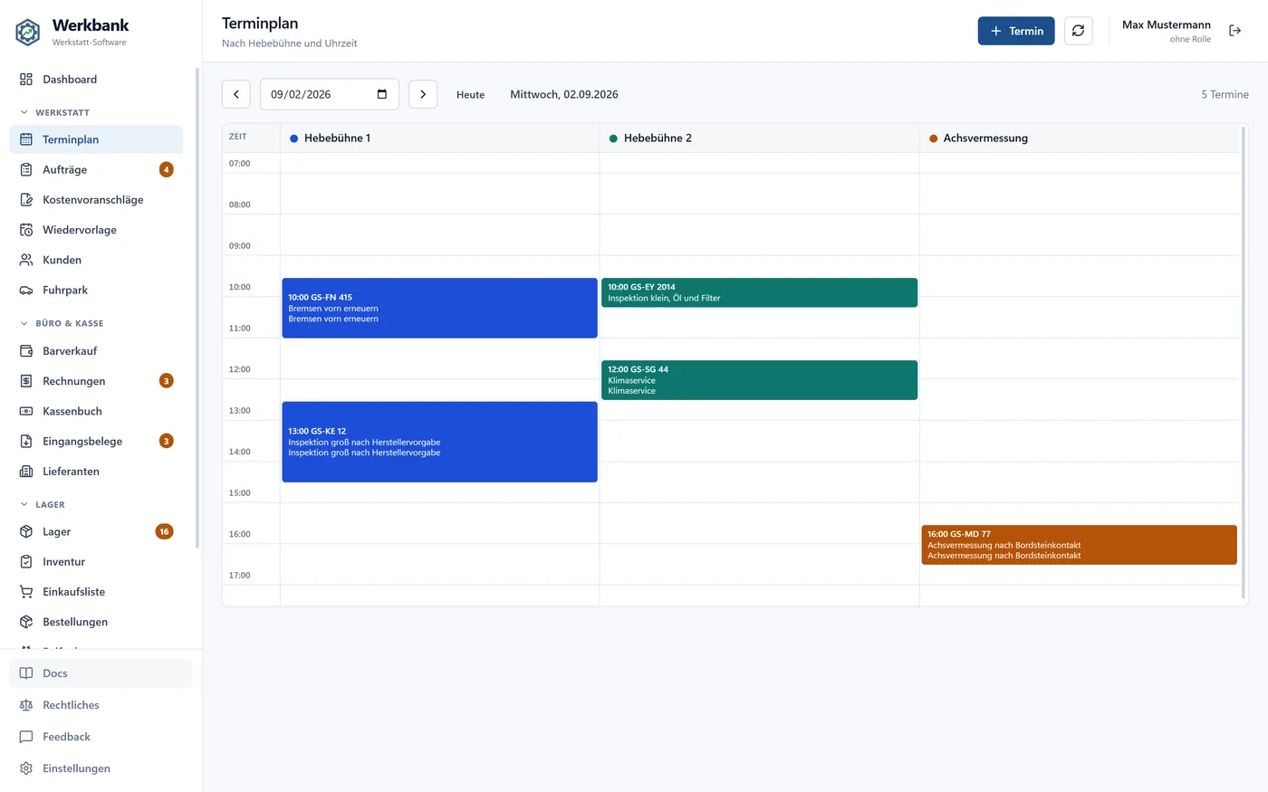Open Bestellungen in the sidebar
This screenshot has width=1268, height=792.
[96, 622]
